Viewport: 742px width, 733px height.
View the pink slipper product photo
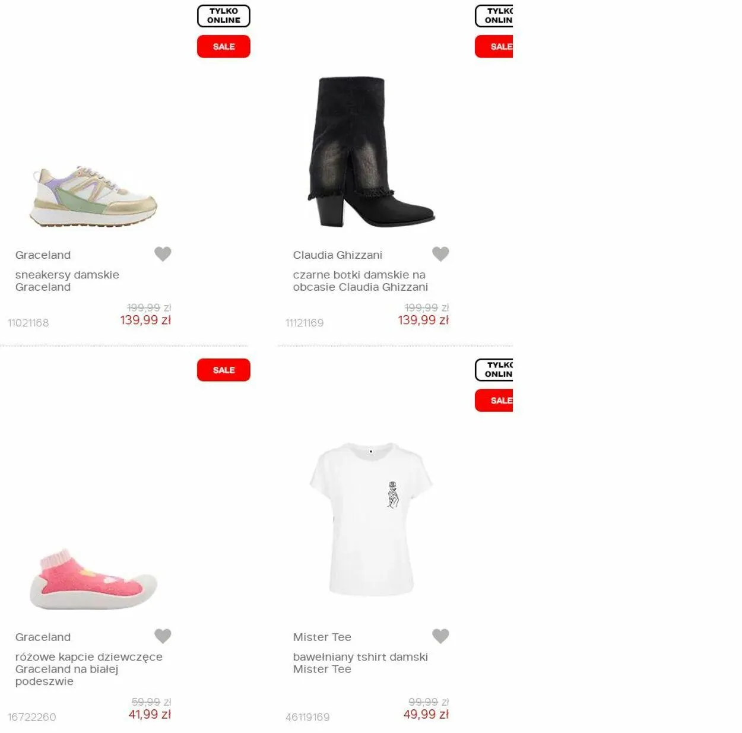tap(93, 579)
